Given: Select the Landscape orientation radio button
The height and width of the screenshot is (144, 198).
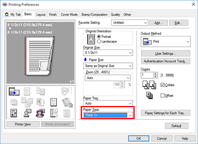Looking at the screenshot, I should [99, 42].
